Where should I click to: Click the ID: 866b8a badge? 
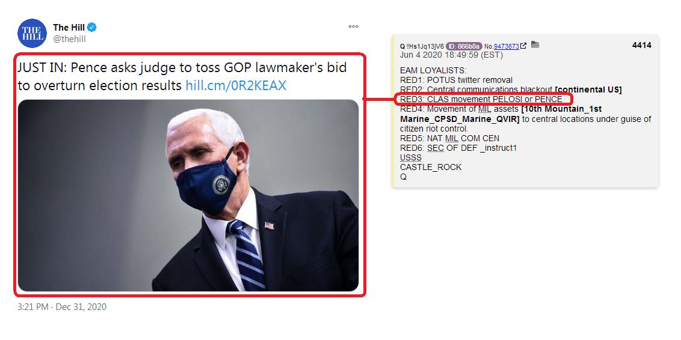(464, 46)
